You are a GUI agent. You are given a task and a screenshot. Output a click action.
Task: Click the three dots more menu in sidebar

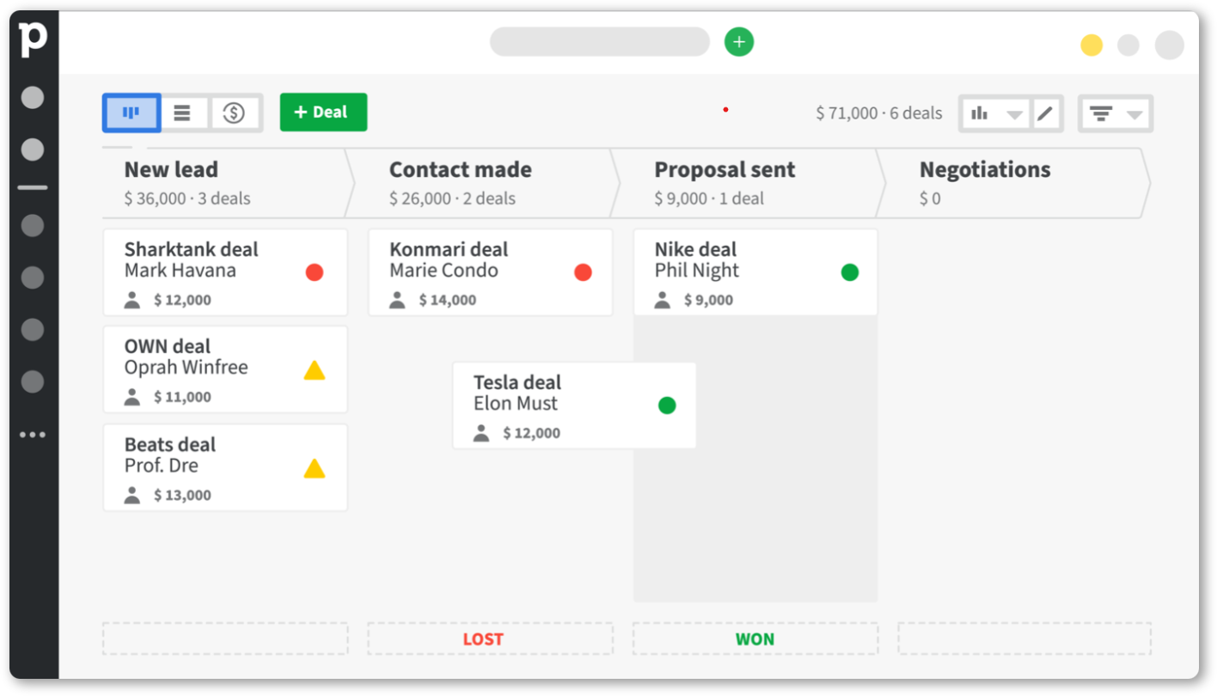coord(33,435)
